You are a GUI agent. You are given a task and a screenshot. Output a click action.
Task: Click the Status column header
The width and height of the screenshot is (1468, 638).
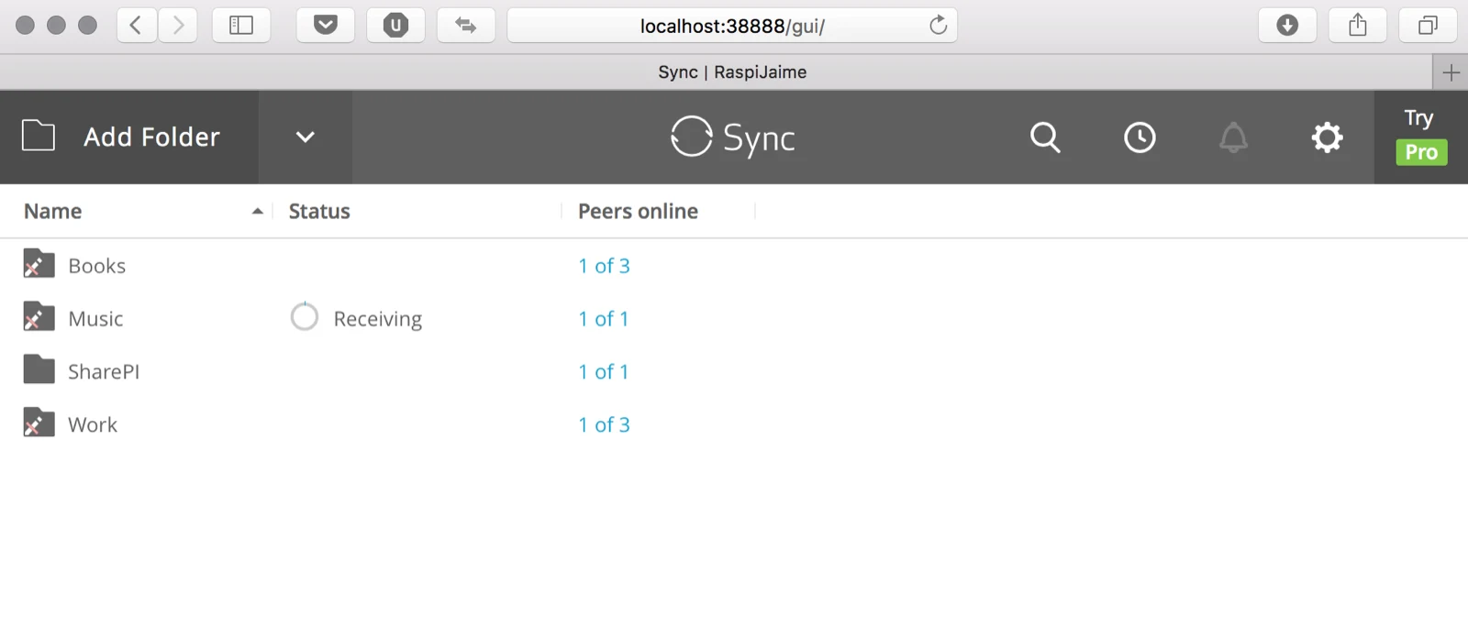(319, 212)
